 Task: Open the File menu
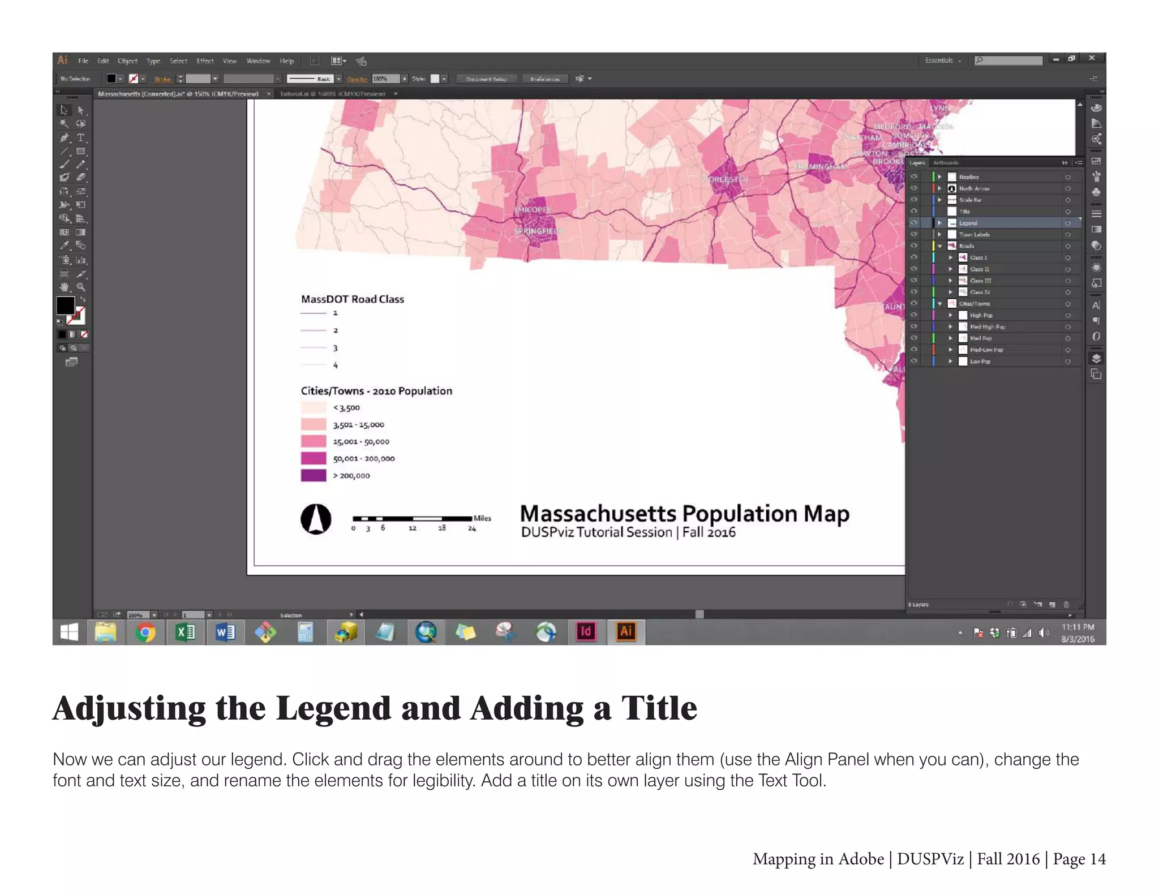(x=83, y=61)
